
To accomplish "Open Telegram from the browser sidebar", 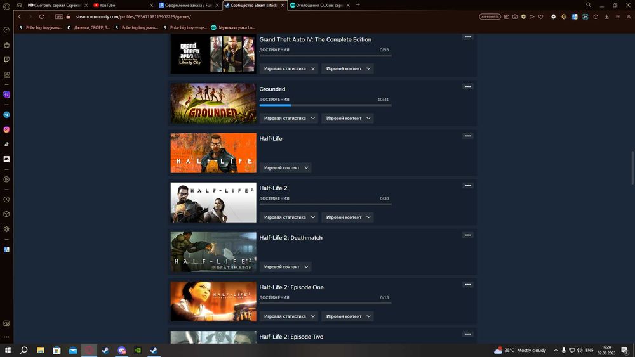I will 6,115.
